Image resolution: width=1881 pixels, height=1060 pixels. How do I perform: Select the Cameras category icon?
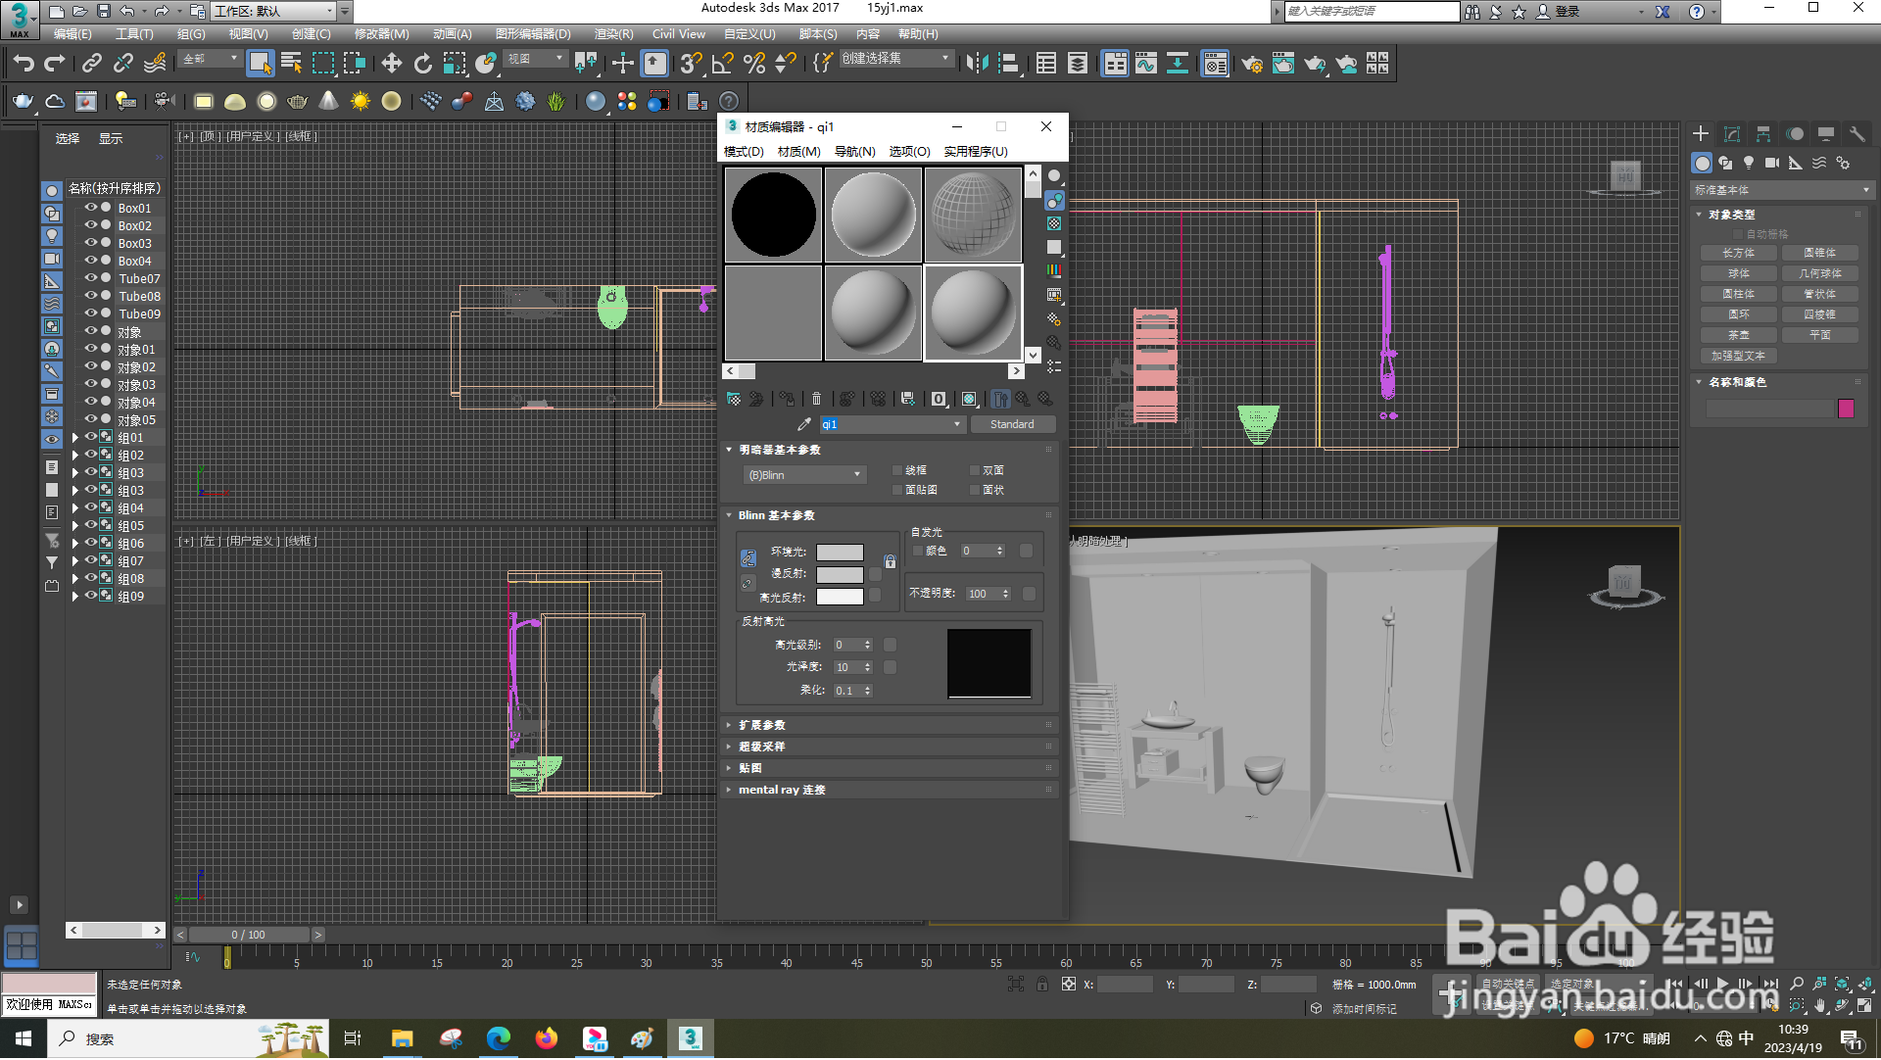pyautogui.click(x=1772, y=164)
